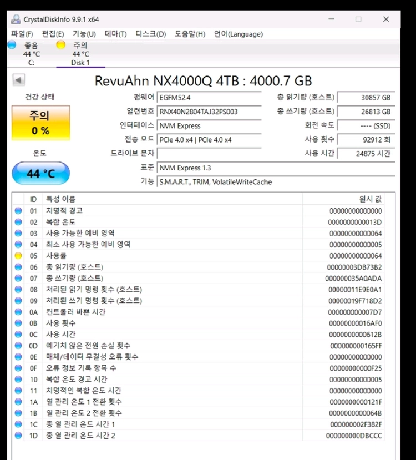Click status orb for attribute 02 복합 온도
416x460 pixels.
(18, 222)
